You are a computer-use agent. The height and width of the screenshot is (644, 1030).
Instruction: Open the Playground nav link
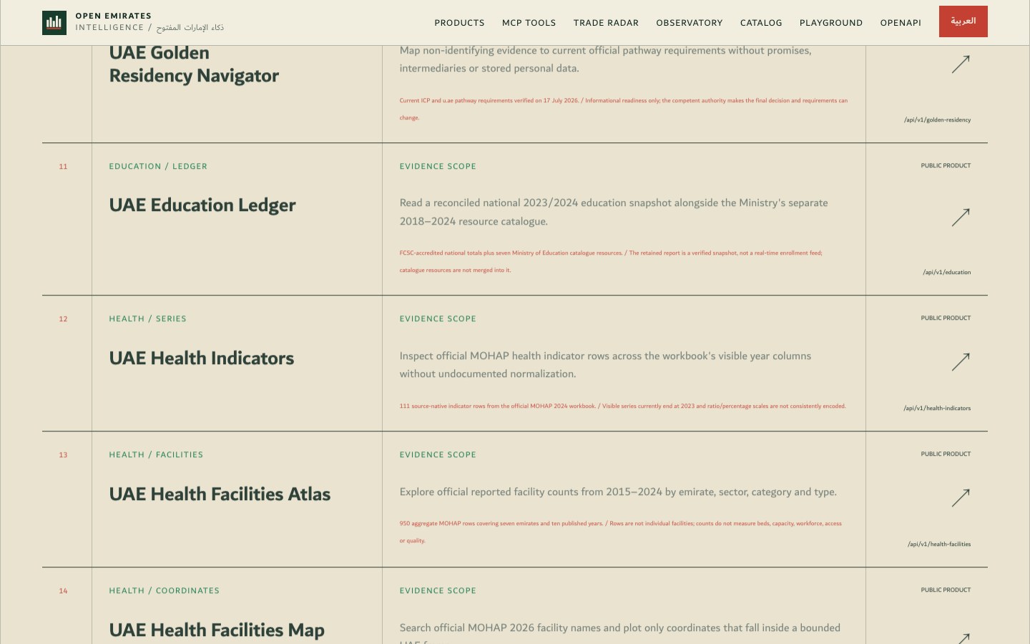click(x=831, y=23)
